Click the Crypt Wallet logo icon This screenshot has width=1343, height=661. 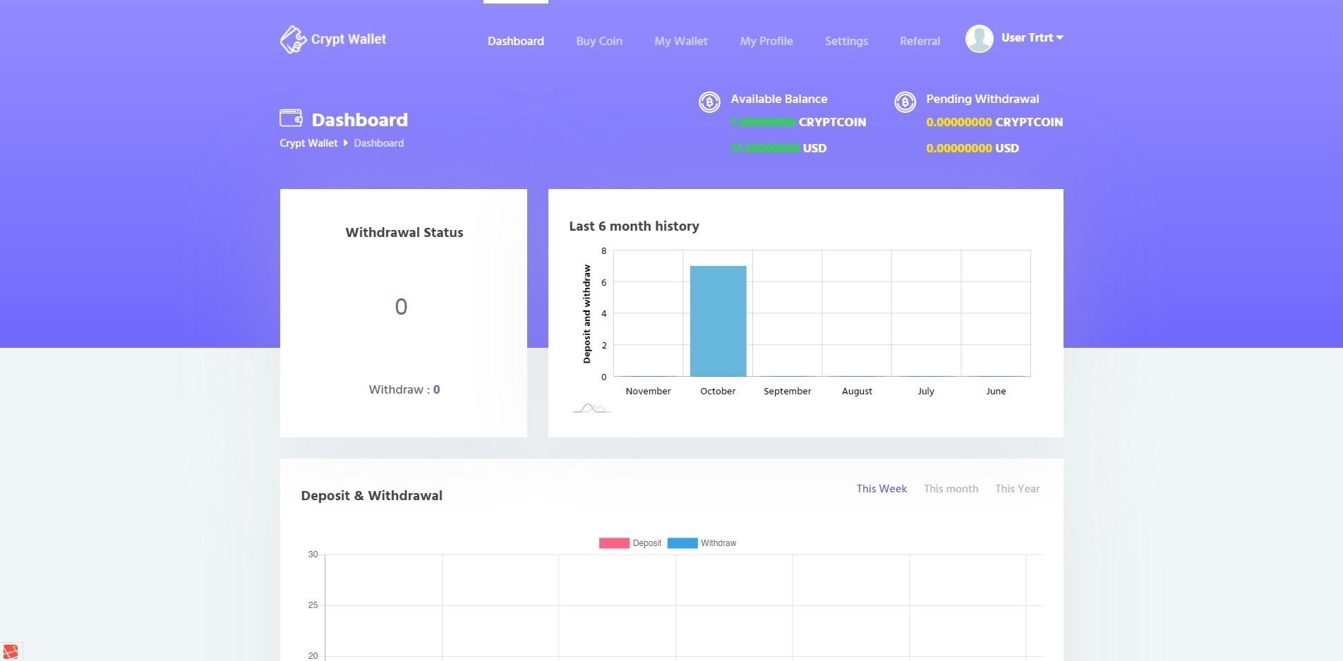click(x=293, y=40)
